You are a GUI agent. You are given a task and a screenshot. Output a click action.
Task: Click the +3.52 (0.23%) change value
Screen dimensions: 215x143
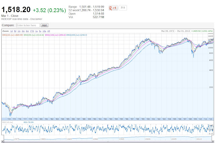(49, 10)
